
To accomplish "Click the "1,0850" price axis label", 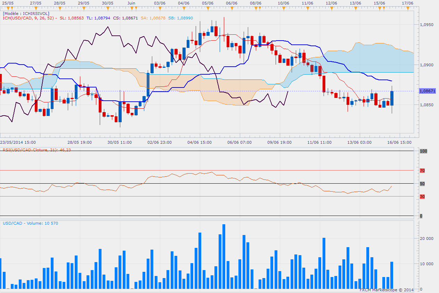I will 426,105.
